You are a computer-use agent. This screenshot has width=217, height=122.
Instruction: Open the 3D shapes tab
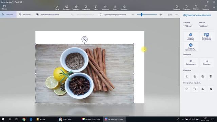pyautogui.click(x=76, y=8)
